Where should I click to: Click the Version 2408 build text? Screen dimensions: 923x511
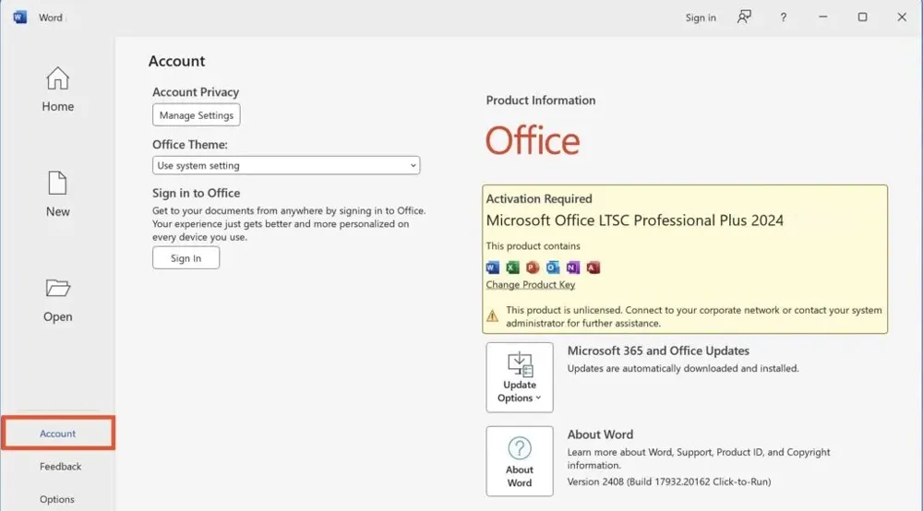668,481
